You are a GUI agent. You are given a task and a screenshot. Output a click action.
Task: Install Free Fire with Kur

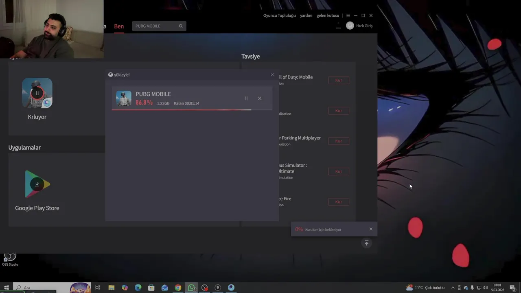click(x=339, y=202)
